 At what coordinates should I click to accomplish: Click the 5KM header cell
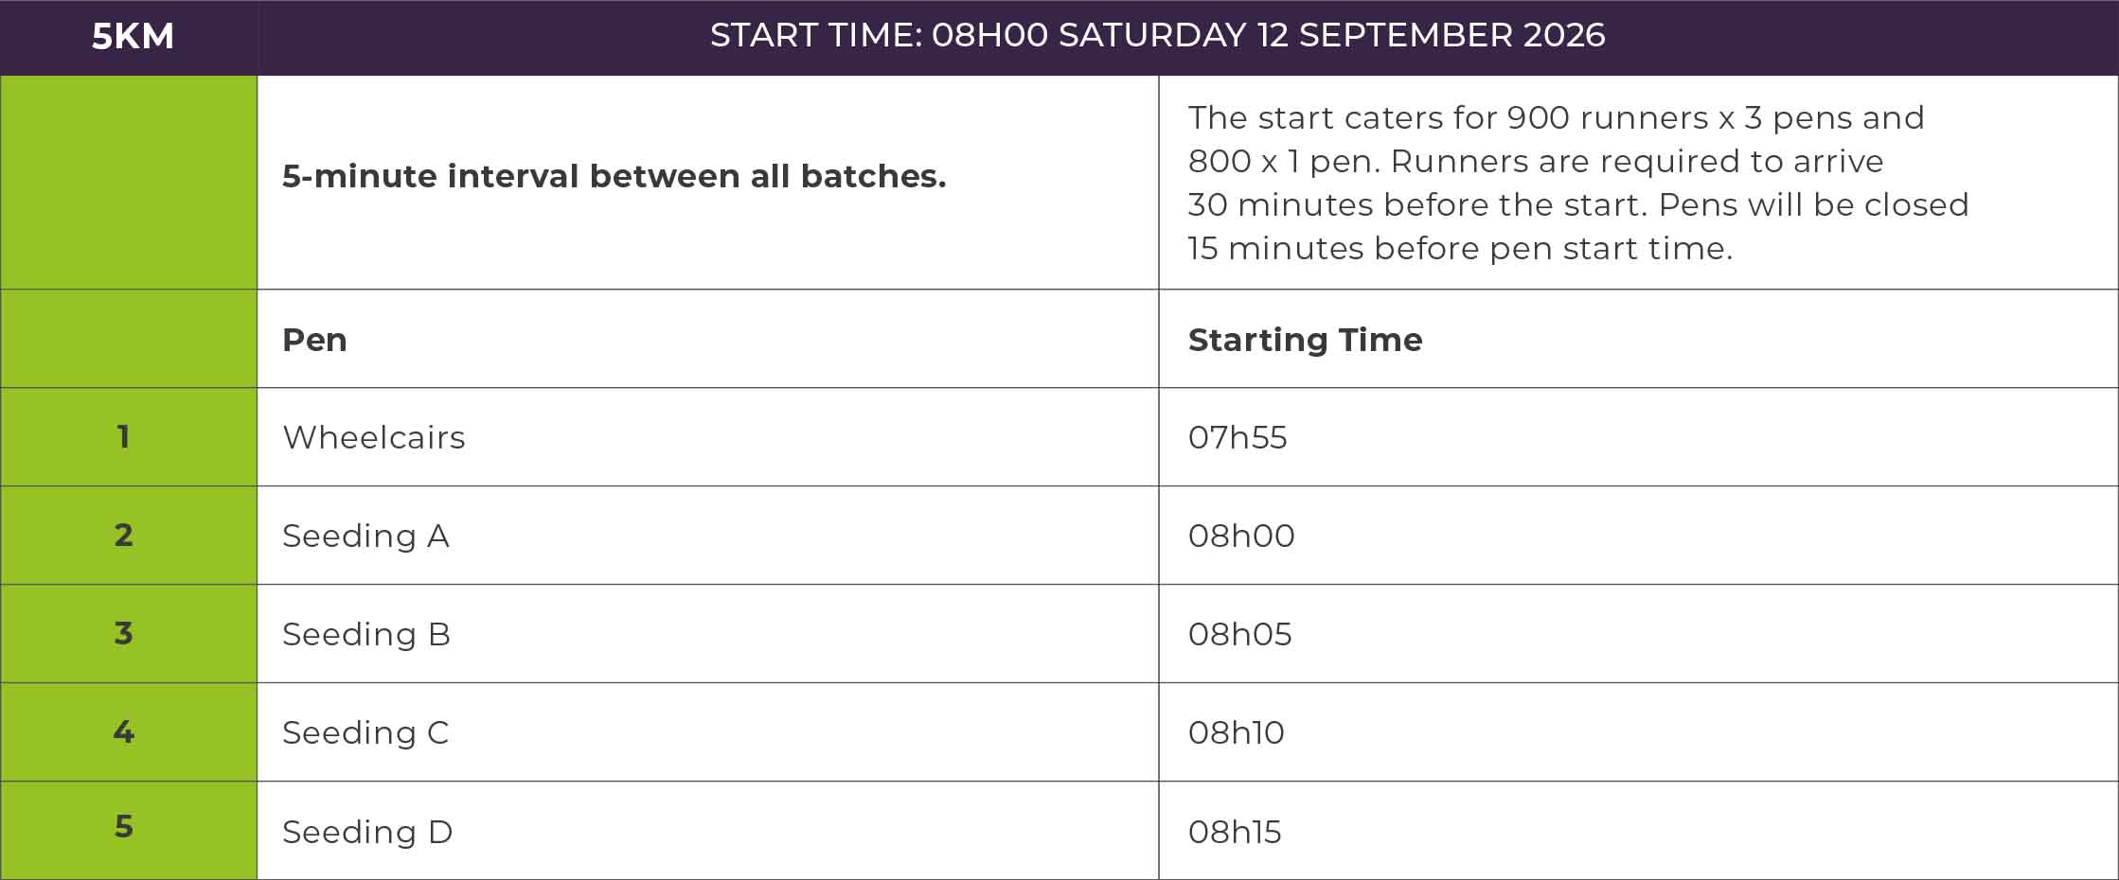(x=133, y=37)
